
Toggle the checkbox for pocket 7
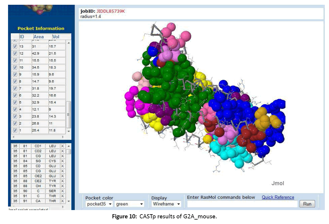click(15, 88)
